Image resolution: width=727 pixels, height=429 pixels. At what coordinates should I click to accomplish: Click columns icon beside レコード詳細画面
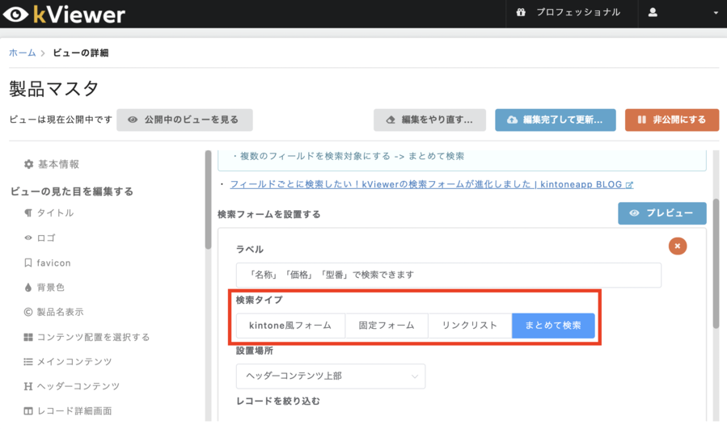pyautogui.click(x=28, y=410)
